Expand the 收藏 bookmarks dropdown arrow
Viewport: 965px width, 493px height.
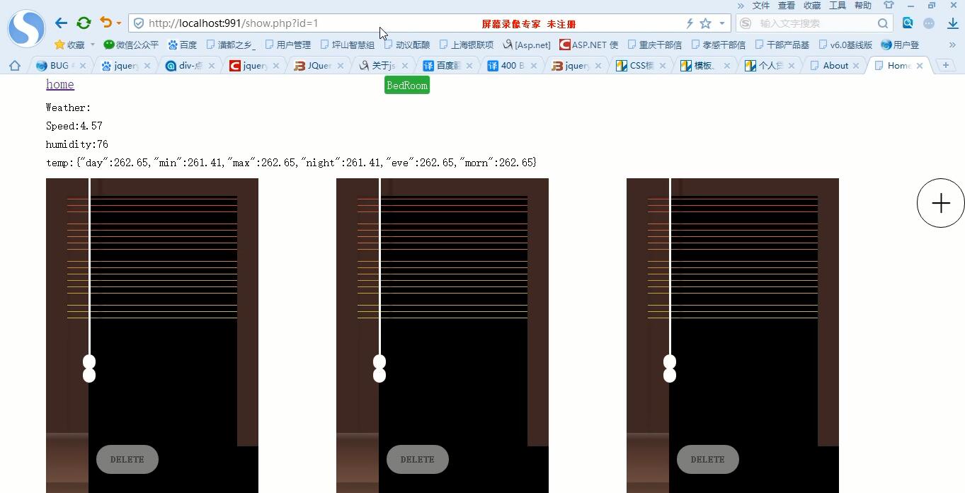[x=92, y=45]
